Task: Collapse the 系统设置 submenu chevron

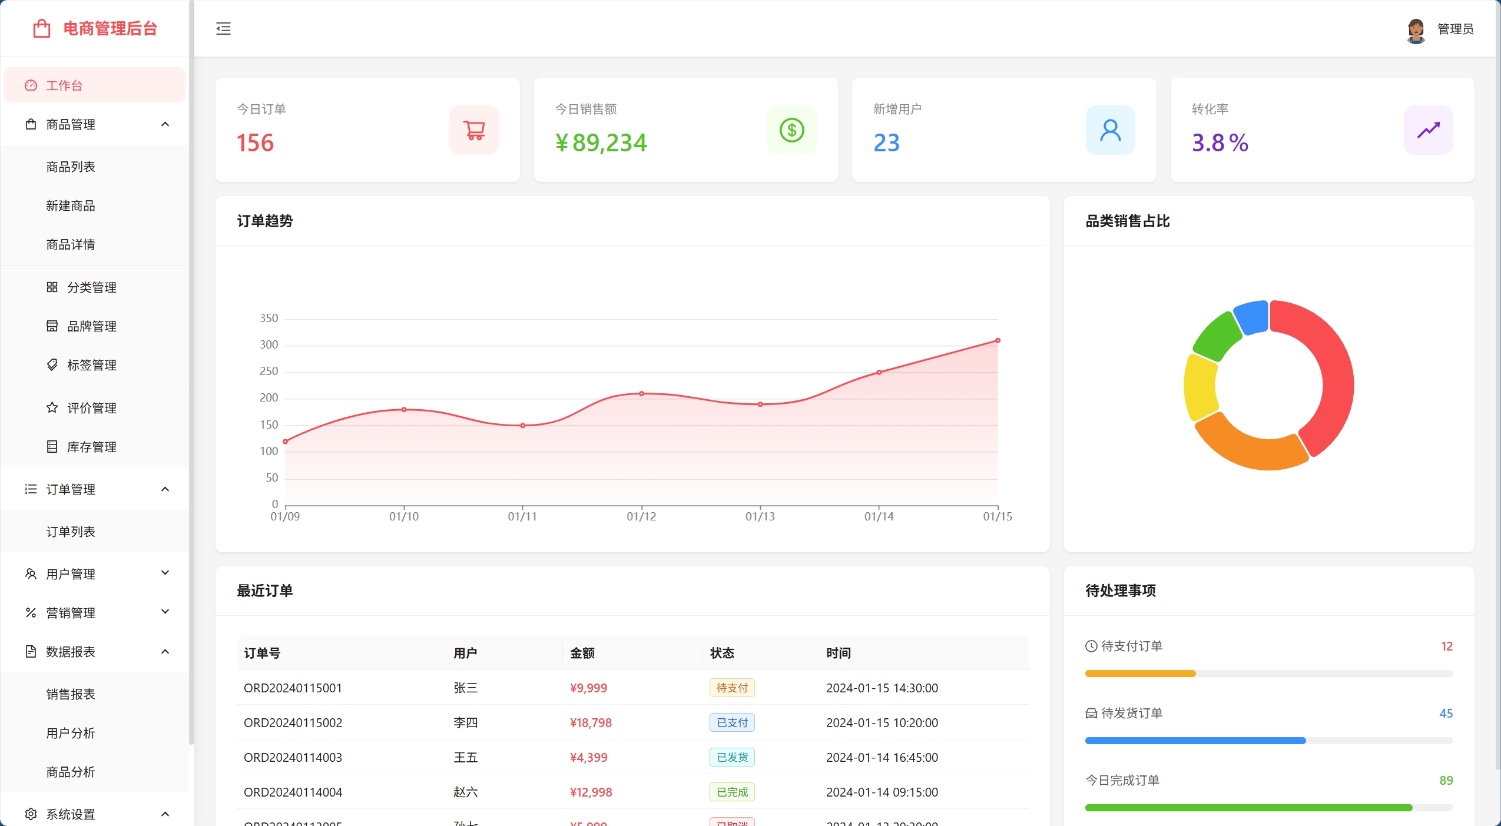Action: click(165, 814)
